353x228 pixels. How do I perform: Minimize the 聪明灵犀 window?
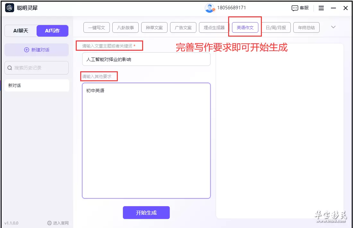[333, 8]
